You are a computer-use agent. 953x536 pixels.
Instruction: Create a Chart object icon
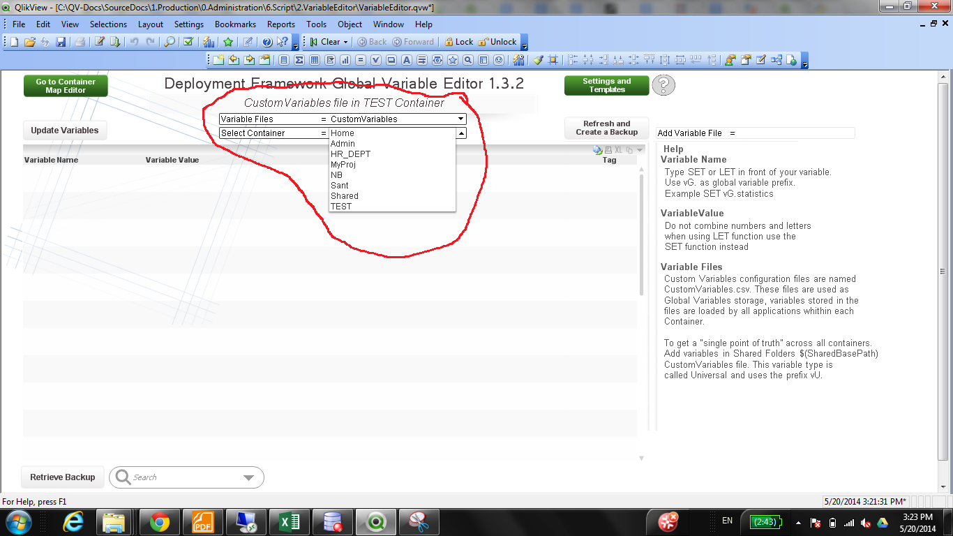(x=345, y=60)
